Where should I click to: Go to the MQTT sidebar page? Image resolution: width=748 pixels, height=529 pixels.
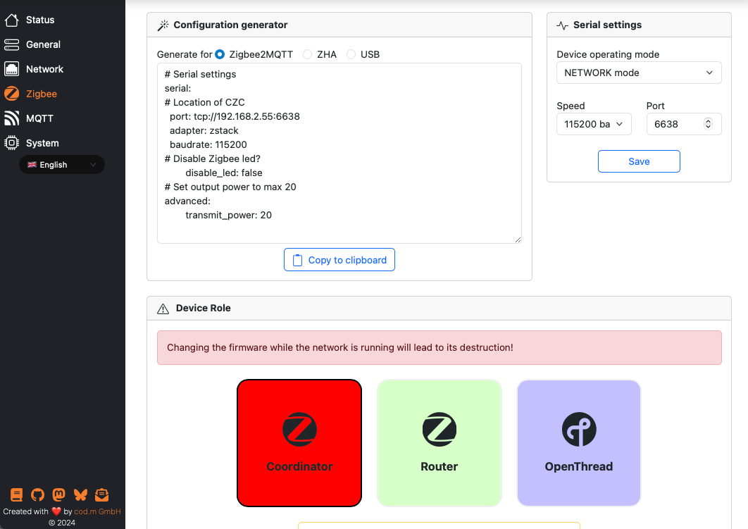(39, 118)
